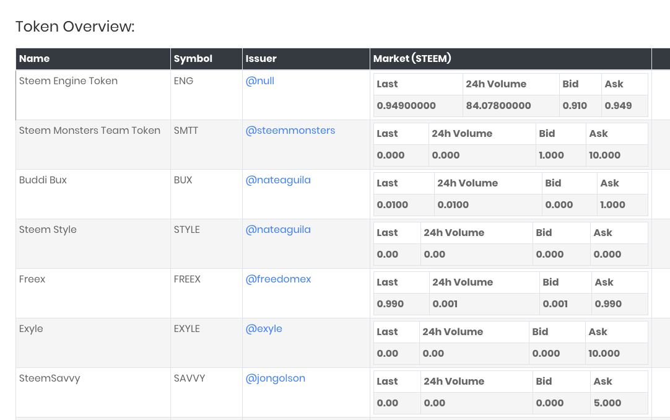Select the Buddi Bux name cell
This screenshot has height=420, width=670.
tap(93, 195)
